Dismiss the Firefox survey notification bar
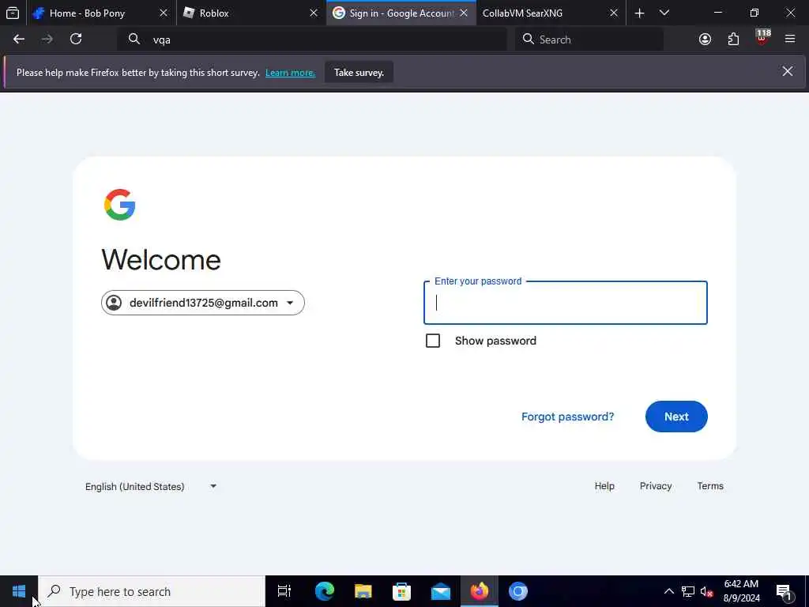The height and width of the screenshot is (607, 809). pos(788,71)
